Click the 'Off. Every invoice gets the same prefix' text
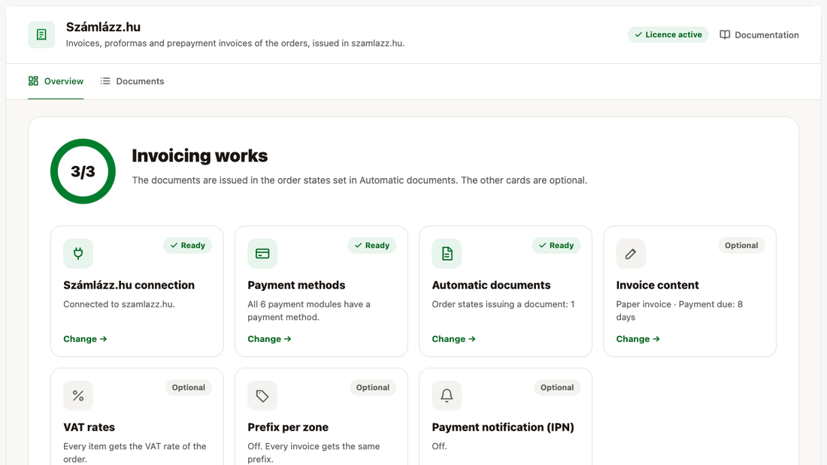This screenshot has width=827, height=465. click(x=314, y=452)
